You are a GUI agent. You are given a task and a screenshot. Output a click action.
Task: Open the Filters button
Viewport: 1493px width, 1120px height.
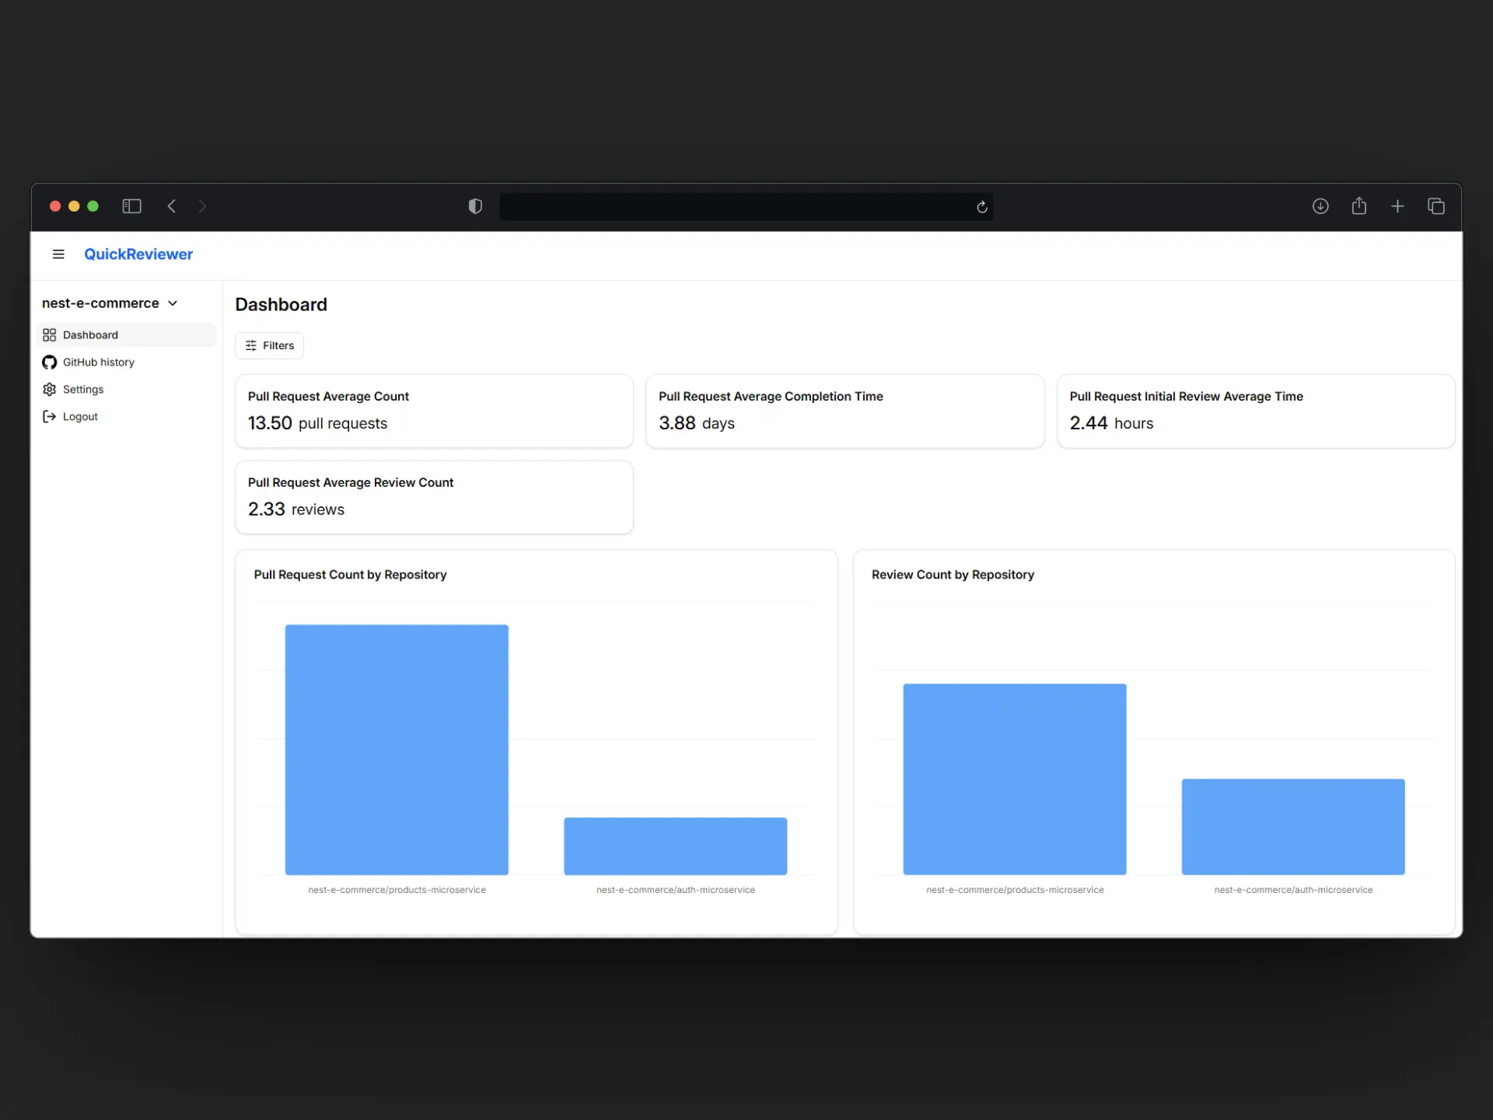point(269,345)
